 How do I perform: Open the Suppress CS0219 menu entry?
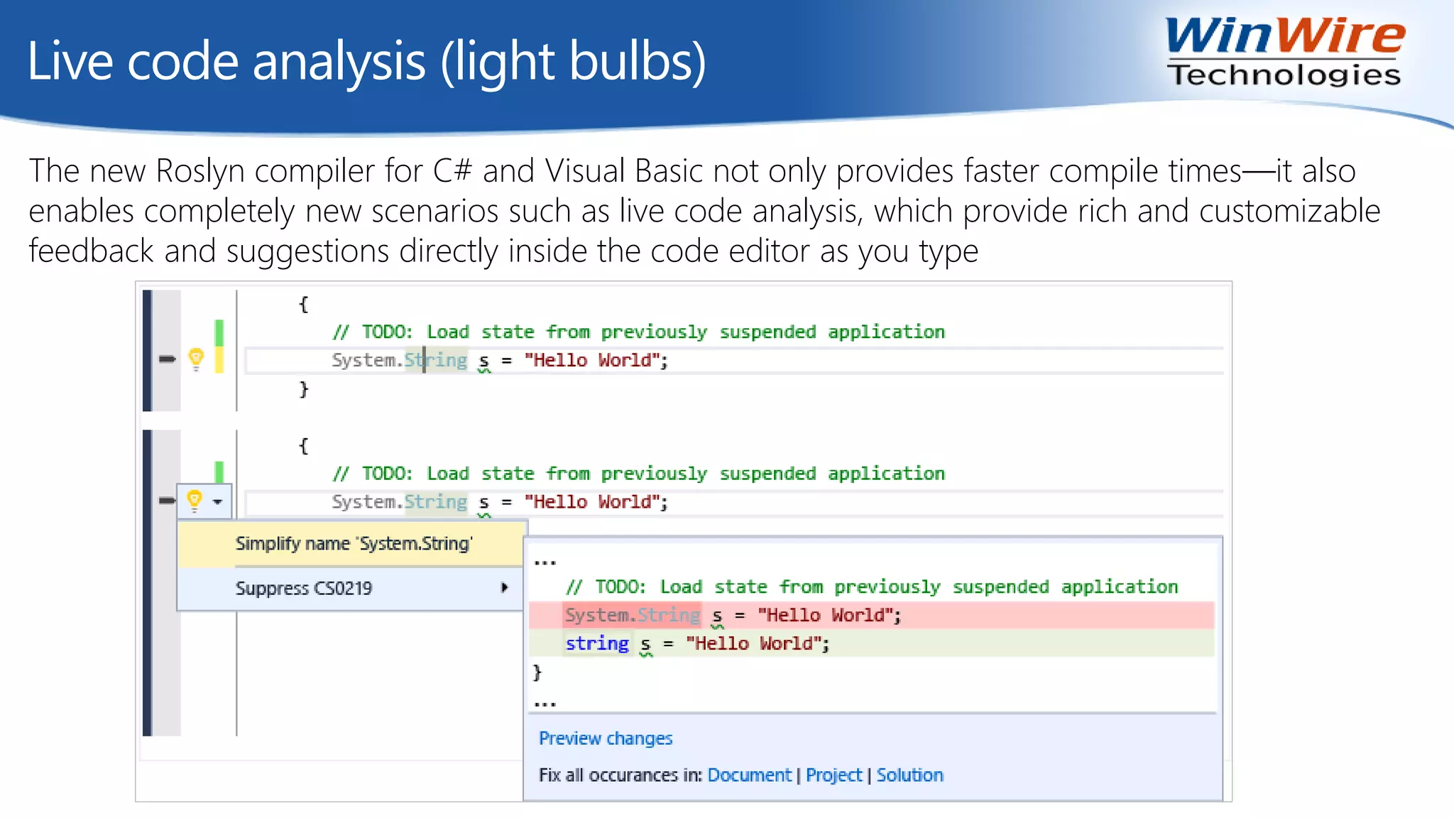[x=351, y=589]
